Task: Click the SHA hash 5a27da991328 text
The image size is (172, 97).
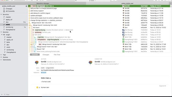Action: (x=57, y=70)
